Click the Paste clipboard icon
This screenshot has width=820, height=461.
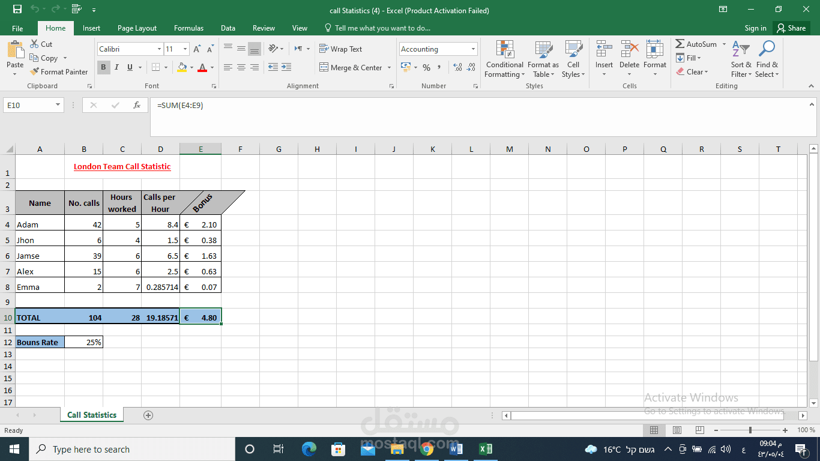click(x=15, y=49)
